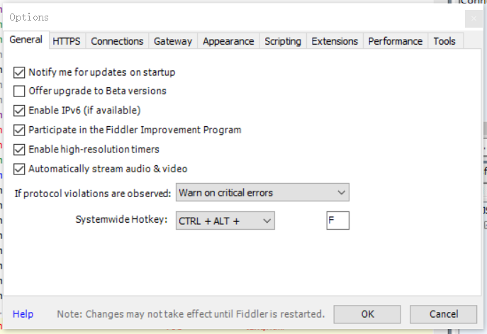This screenshot has height=334, width=487.
Task: Switch to the Extensions tab
Action: tap(335, 41)
